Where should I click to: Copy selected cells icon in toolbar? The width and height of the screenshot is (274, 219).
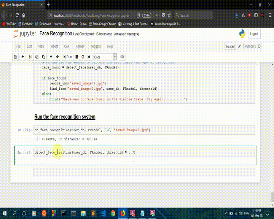37,57
